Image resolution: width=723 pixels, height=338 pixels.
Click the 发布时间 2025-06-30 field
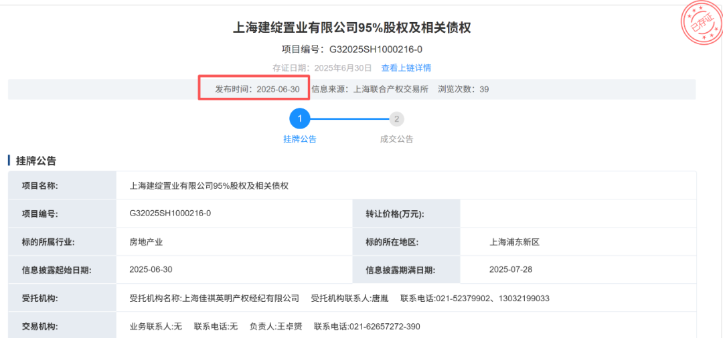pos(257,89)
